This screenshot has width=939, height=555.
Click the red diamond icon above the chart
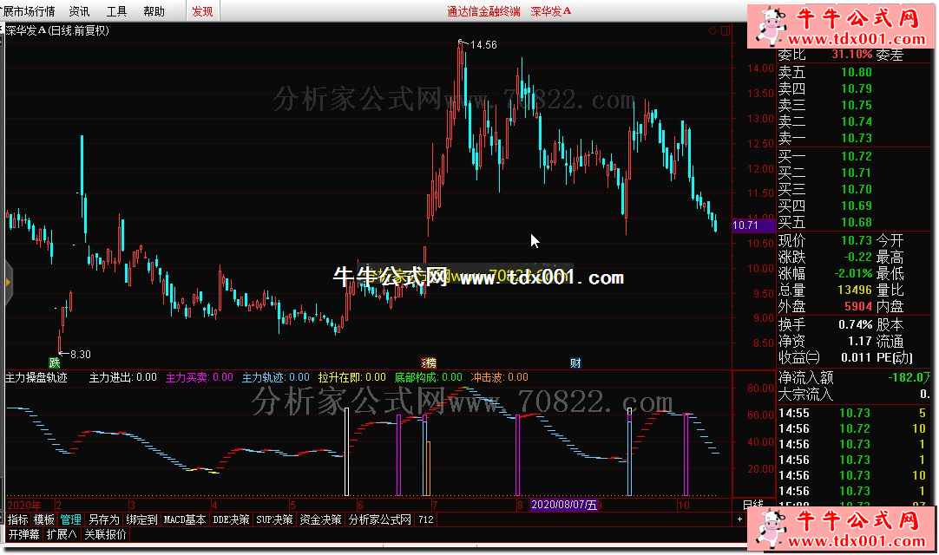point(712,30)
